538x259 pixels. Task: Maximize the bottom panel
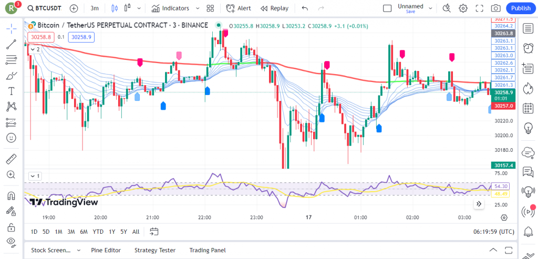[x=509, y=250]
